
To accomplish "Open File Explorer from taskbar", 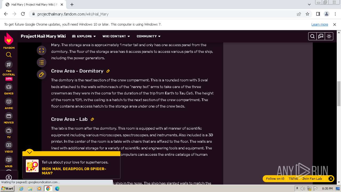I will (x=30, y=189).
